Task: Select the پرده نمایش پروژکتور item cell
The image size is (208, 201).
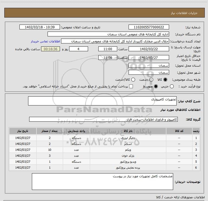Action: [128, 168]
